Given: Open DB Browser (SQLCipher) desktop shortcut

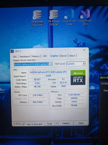Looking at the screenshot, I should [37, 18].
